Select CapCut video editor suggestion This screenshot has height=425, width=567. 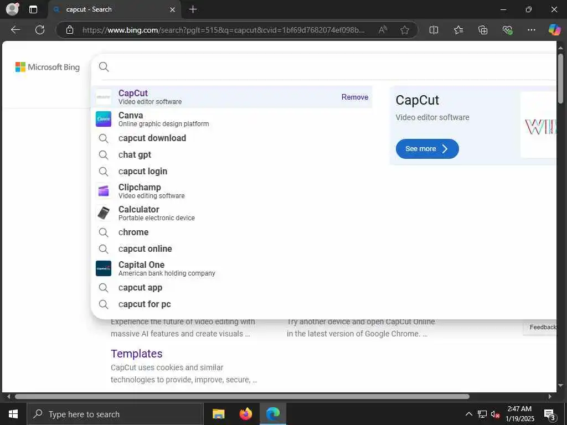pos(231,97)
